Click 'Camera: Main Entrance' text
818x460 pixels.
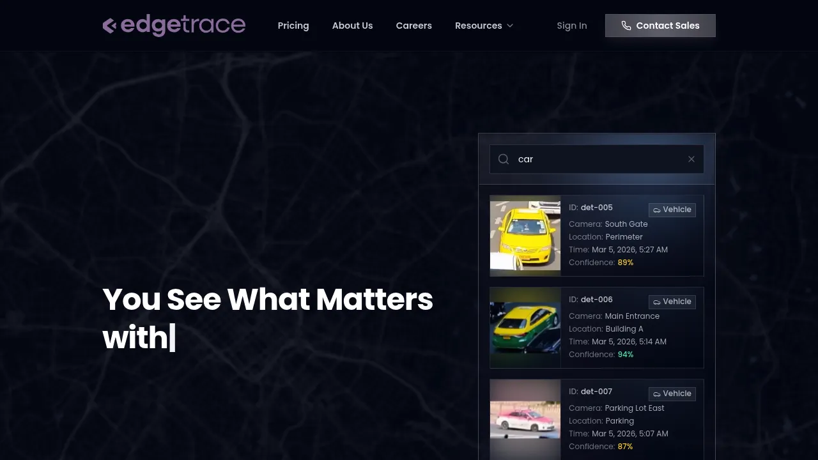coord(614,316)
